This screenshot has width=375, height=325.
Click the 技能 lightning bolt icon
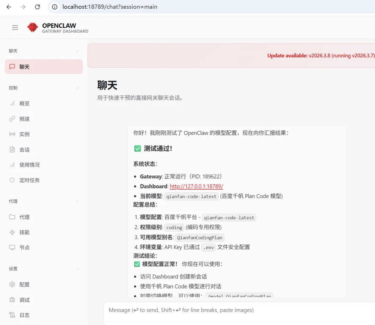click(12, 232)
